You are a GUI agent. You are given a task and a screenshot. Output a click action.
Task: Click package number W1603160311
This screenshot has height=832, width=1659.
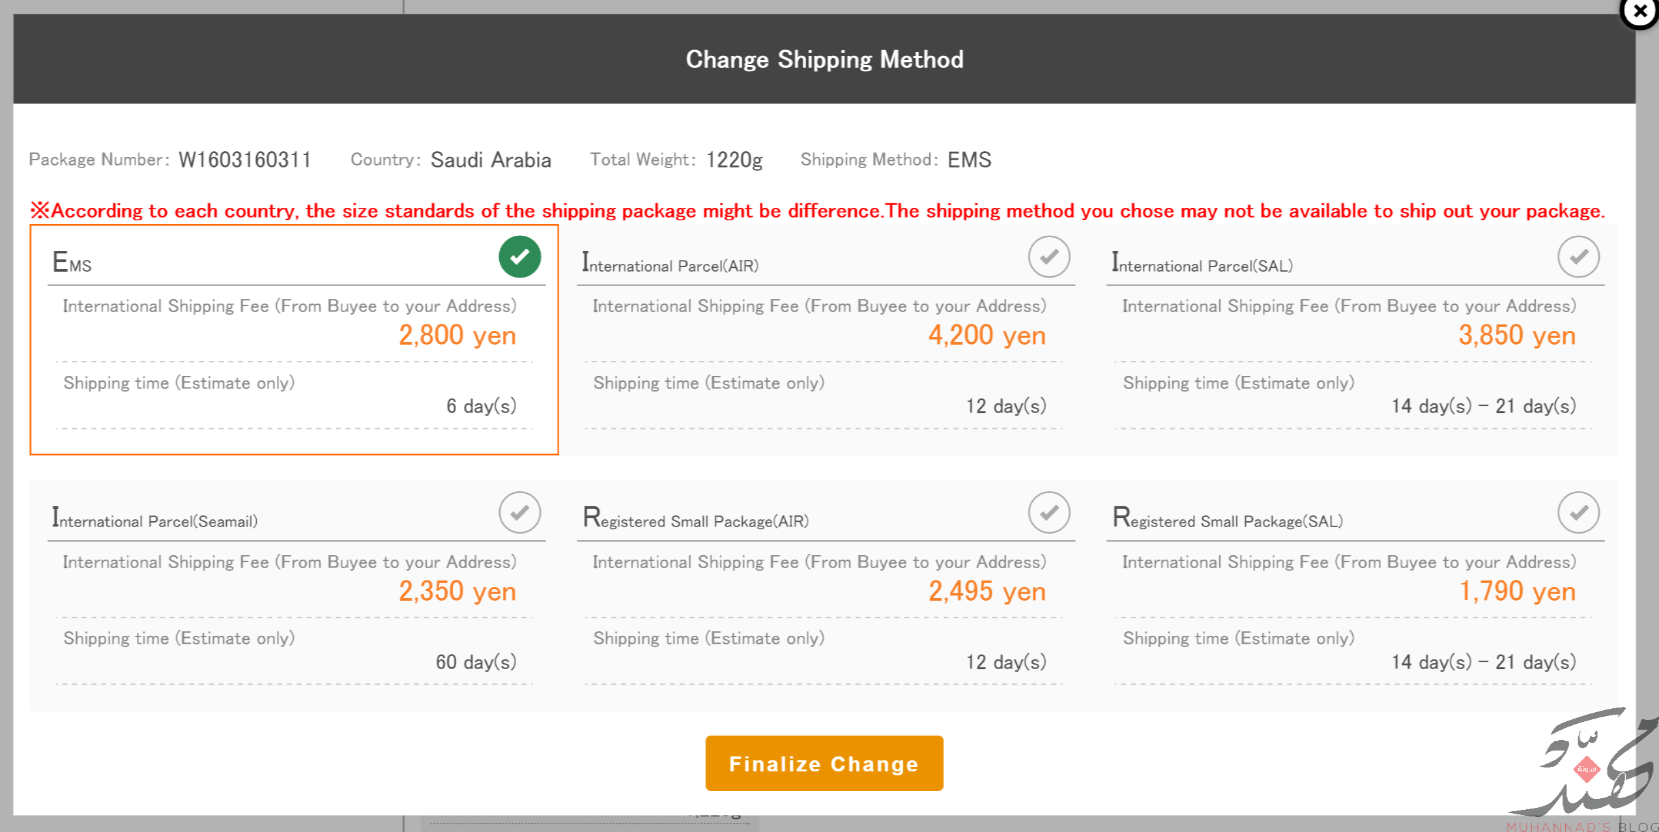[x=245, y=160]
